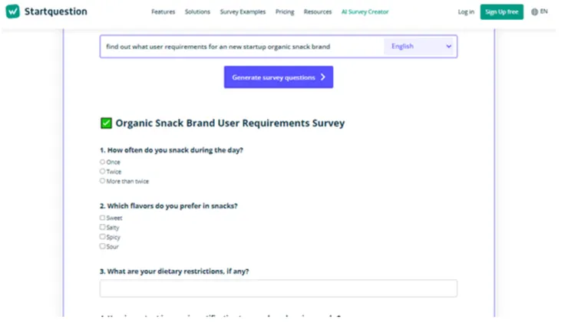568x332 pixels.
Task: Click the Log in link
Action: 466,12
